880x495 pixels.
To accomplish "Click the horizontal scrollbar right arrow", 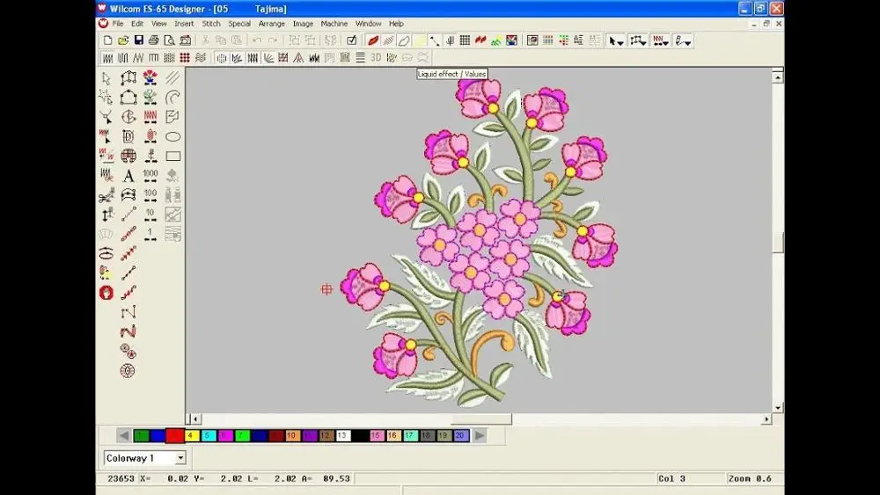I will coord(766,419).
